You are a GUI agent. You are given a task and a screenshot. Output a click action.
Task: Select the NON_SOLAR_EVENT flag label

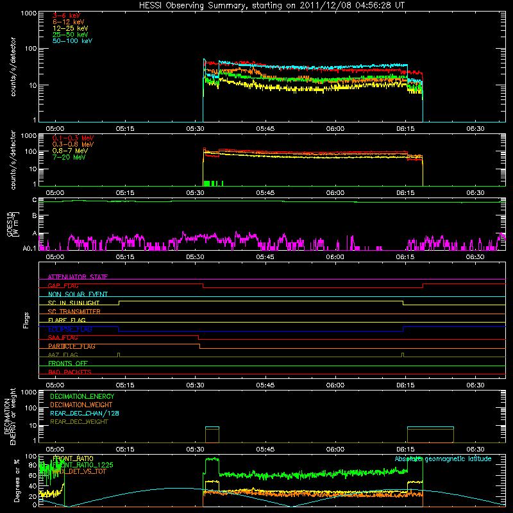(x=78, y=294)
